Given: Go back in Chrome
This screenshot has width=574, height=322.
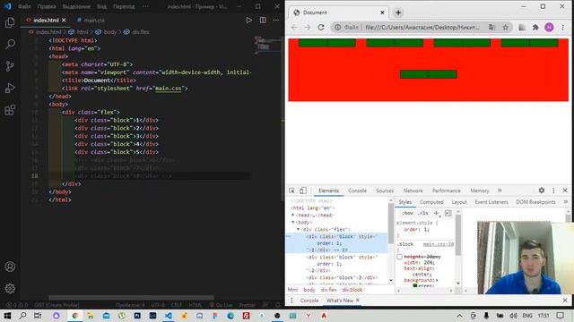Looking at the screenshot, I should [x=294, y=28].
